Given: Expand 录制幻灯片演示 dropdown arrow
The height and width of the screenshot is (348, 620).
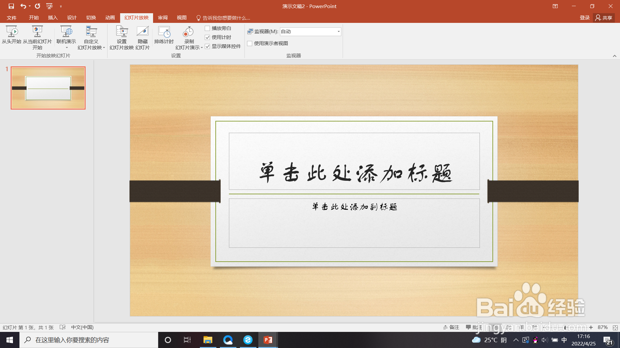Looking at the screenshot, I should coord(202,48).
